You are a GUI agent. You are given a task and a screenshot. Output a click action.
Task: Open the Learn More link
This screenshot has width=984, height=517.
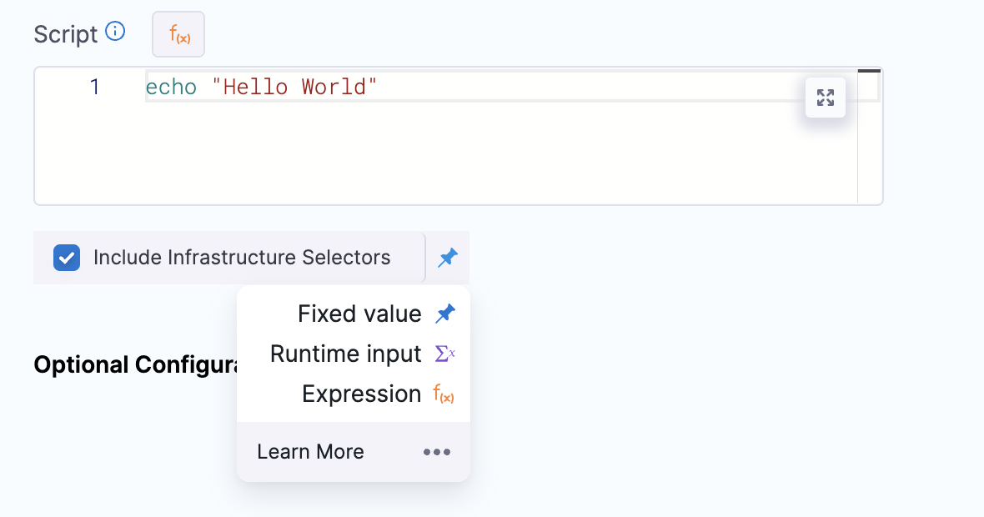coord(310,452)
